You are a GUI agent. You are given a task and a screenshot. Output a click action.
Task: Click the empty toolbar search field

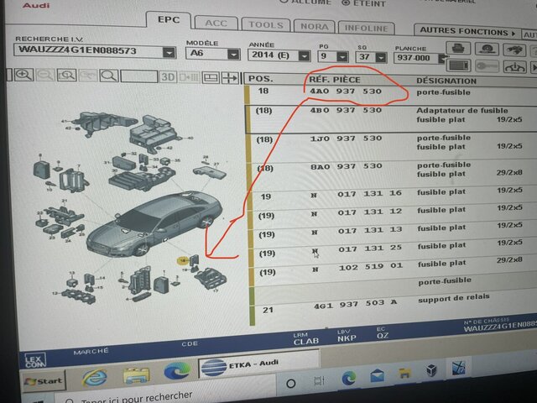pos(139,76)
